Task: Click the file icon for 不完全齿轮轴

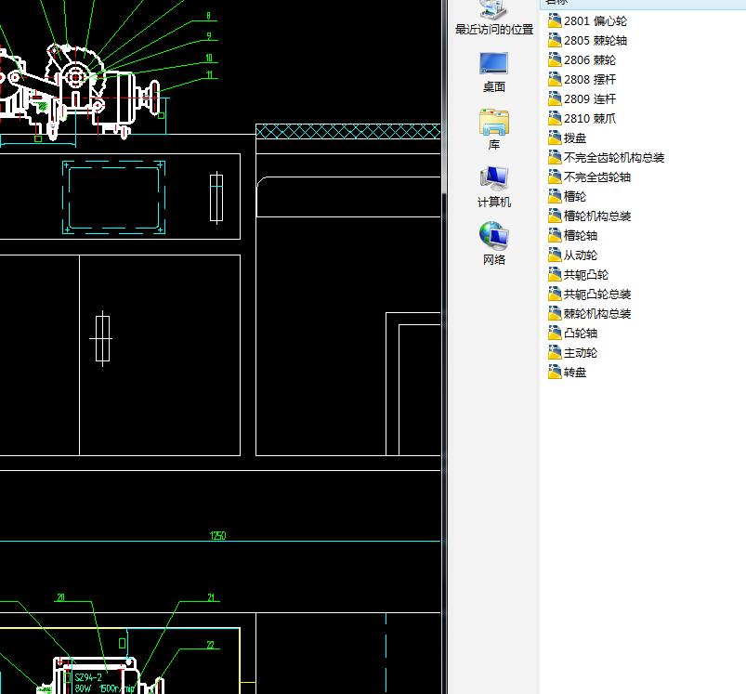Action: pyautogui.click(x=555, y=177)
